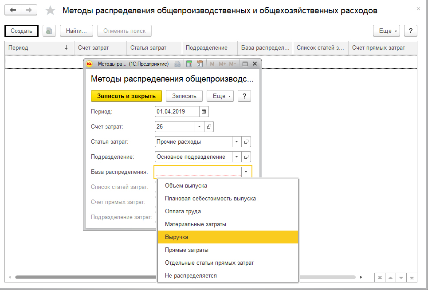Open the Счет затрат value with its open icon
This screenshot has width=428, height=290.
[209, 126]
